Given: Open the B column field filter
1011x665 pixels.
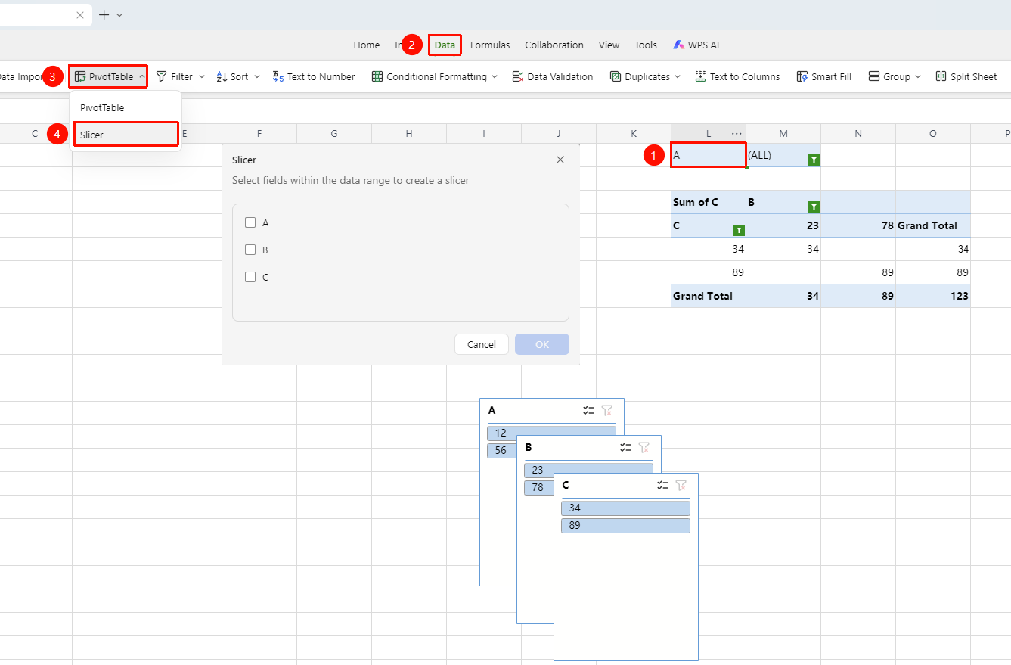Looking at the screenshot, I should pos(814,207).
